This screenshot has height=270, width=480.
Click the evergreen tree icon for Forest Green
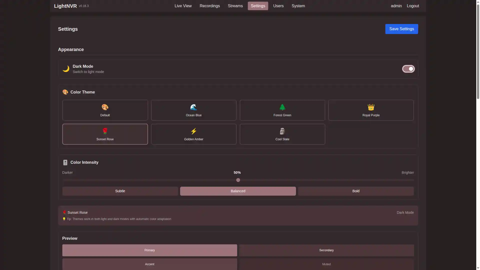point(282,107)
